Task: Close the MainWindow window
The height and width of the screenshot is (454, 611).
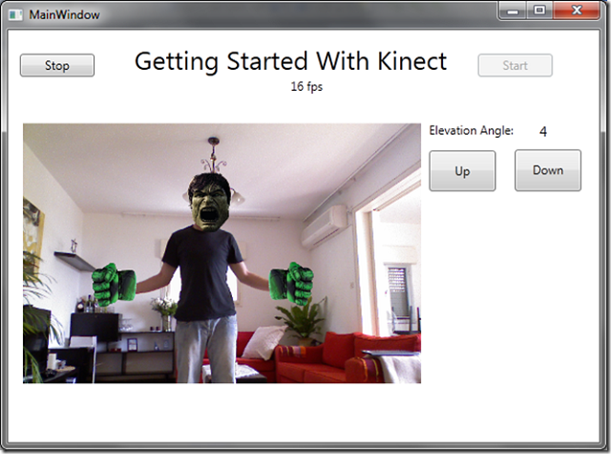Action: [576, 11]
